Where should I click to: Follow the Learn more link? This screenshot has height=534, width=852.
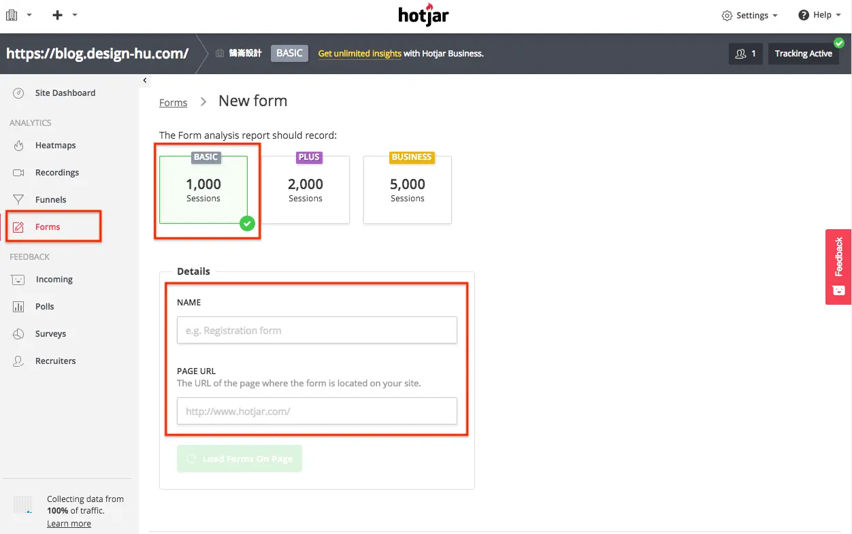69,523
